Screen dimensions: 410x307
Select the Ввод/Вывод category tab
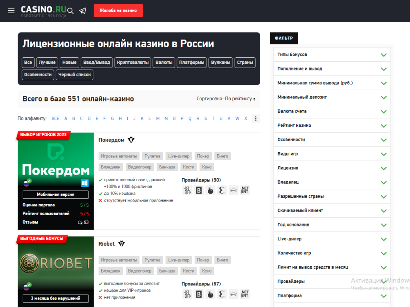point(97,63)
